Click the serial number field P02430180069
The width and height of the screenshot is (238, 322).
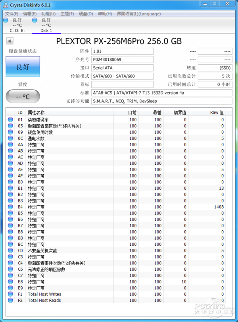[122, 60]
